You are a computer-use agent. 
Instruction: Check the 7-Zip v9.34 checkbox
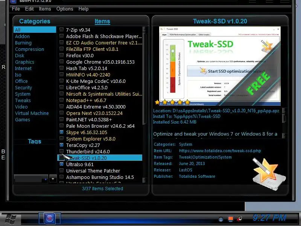tap(61, 30)
